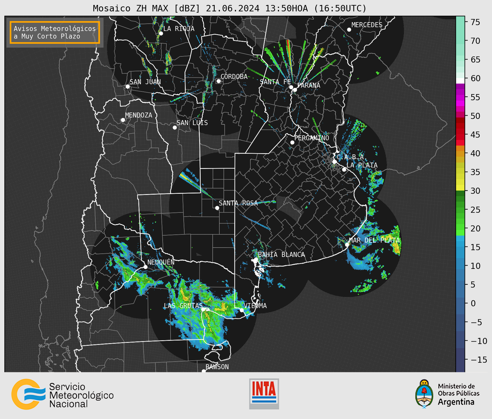Click the LAS GRUTAS label on map
Viewport: 492px width, 419px height.
[x=183, y=306]
